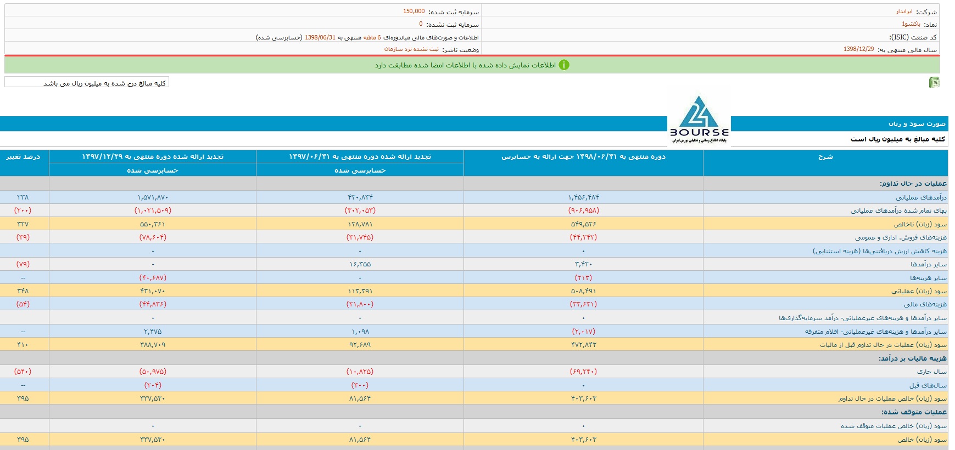The width and height of the screenshot is (955, 450).
Task: Click the column header for period ending ۱۳۹۸/۰۶/۳۱
Action: pyautogui.click(x=583, y=157)
